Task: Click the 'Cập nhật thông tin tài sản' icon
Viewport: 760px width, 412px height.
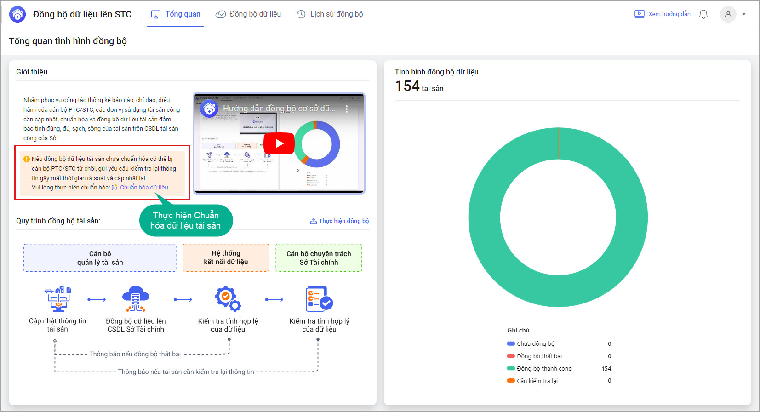Action: (x=57, y=299)
